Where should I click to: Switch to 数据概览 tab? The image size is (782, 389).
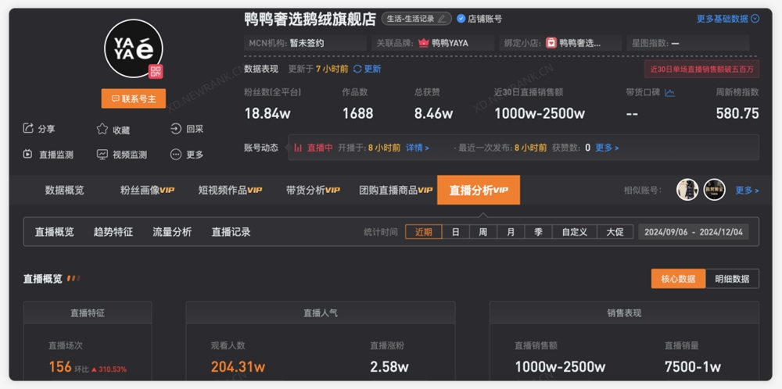tap(65, 190)
